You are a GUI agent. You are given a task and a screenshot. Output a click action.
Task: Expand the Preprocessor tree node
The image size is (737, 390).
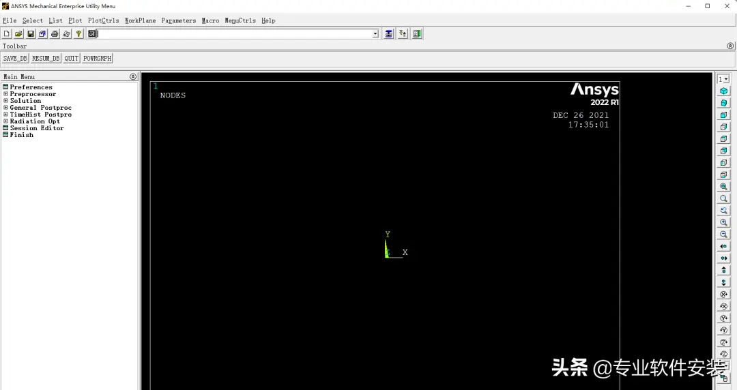click(x=5, y=94)
